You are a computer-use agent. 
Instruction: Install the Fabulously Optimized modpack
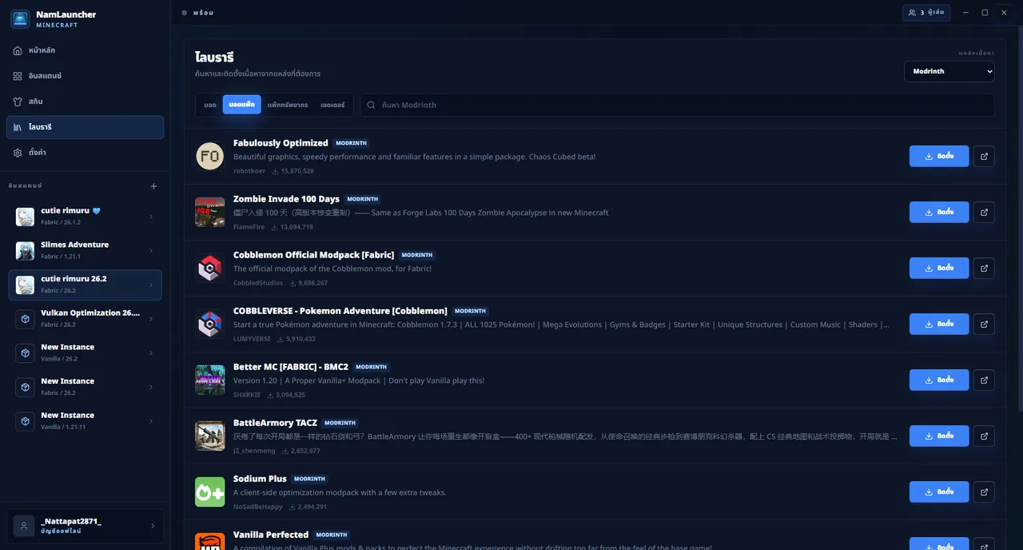(x=939, y=156)
